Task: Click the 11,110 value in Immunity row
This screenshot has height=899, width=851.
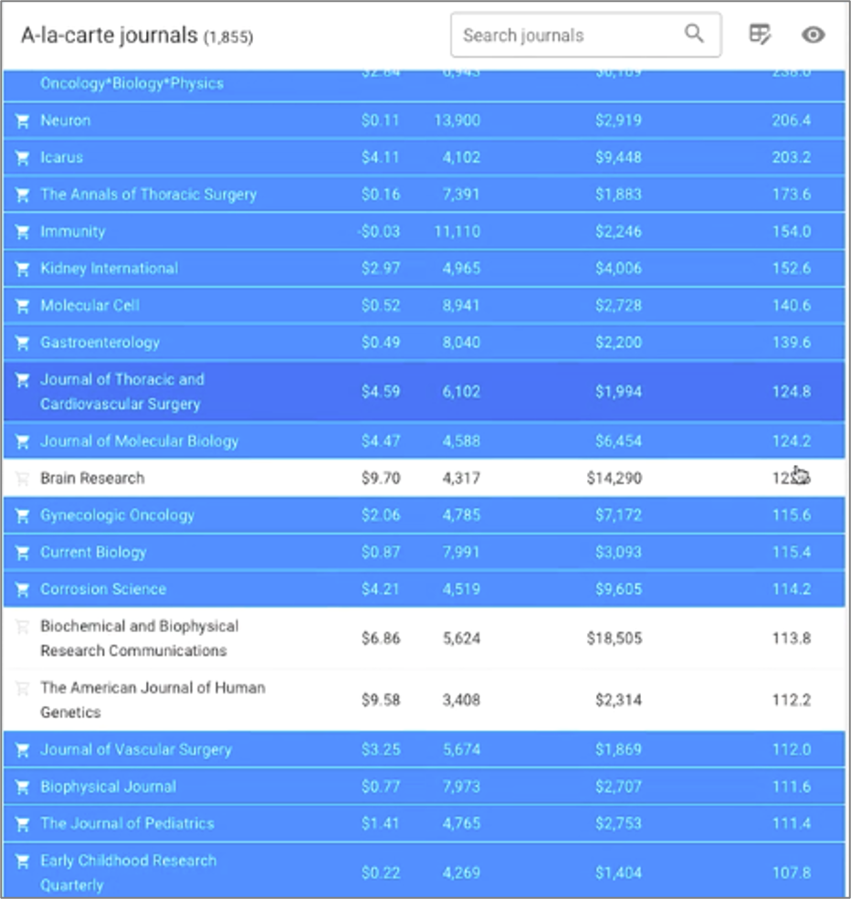Action: pos(457,232)
